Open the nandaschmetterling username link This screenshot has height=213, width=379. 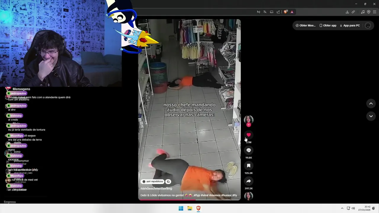coord(156,188)
